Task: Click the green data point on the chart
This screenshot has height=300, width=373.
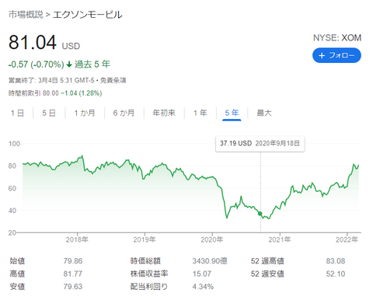Action: tap(260, 214)
